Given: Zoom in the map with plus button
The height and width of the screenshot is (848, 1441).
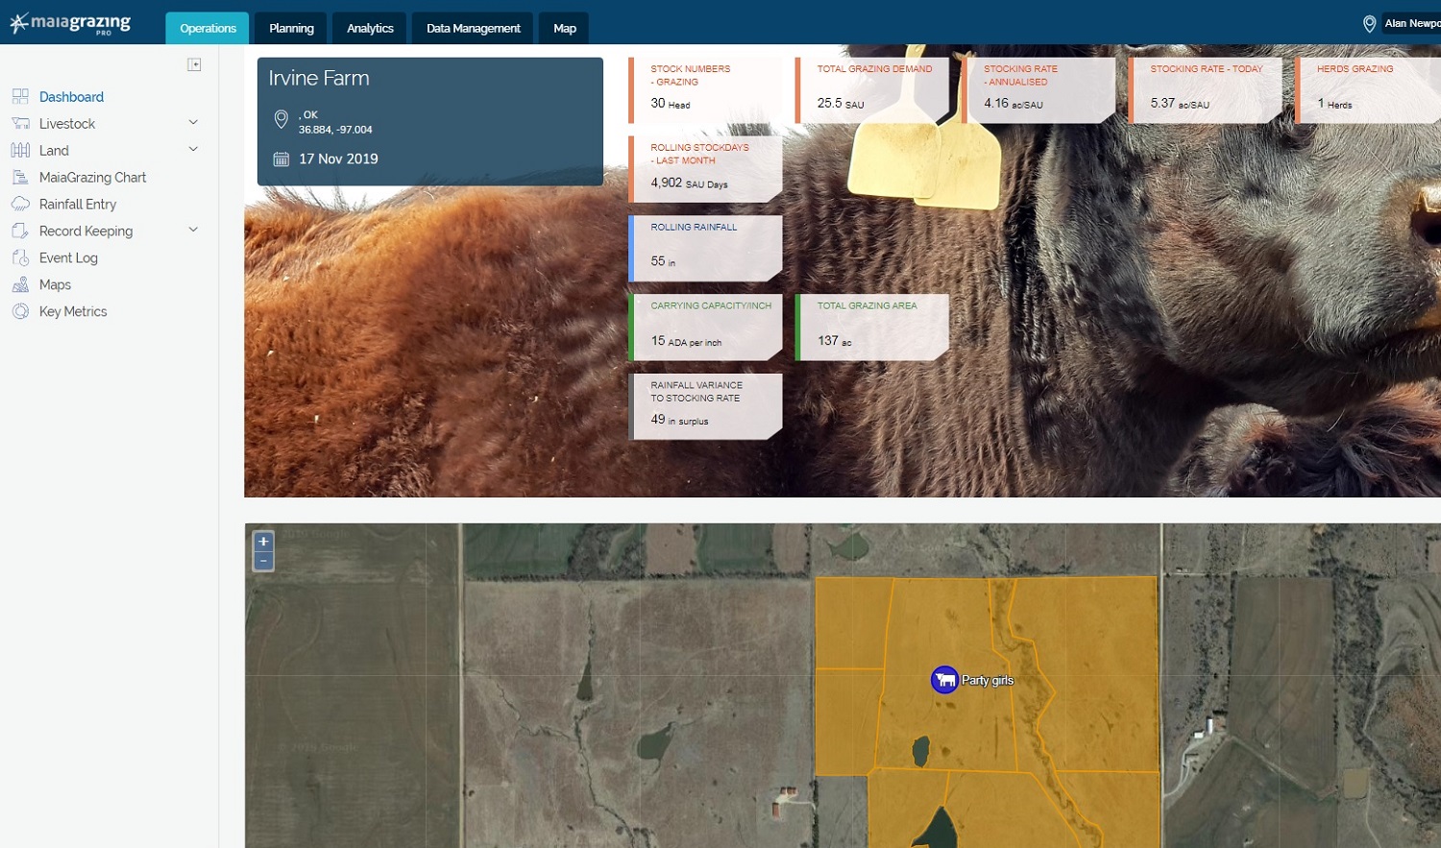Looking at the screenshot, I should (263, 542).
